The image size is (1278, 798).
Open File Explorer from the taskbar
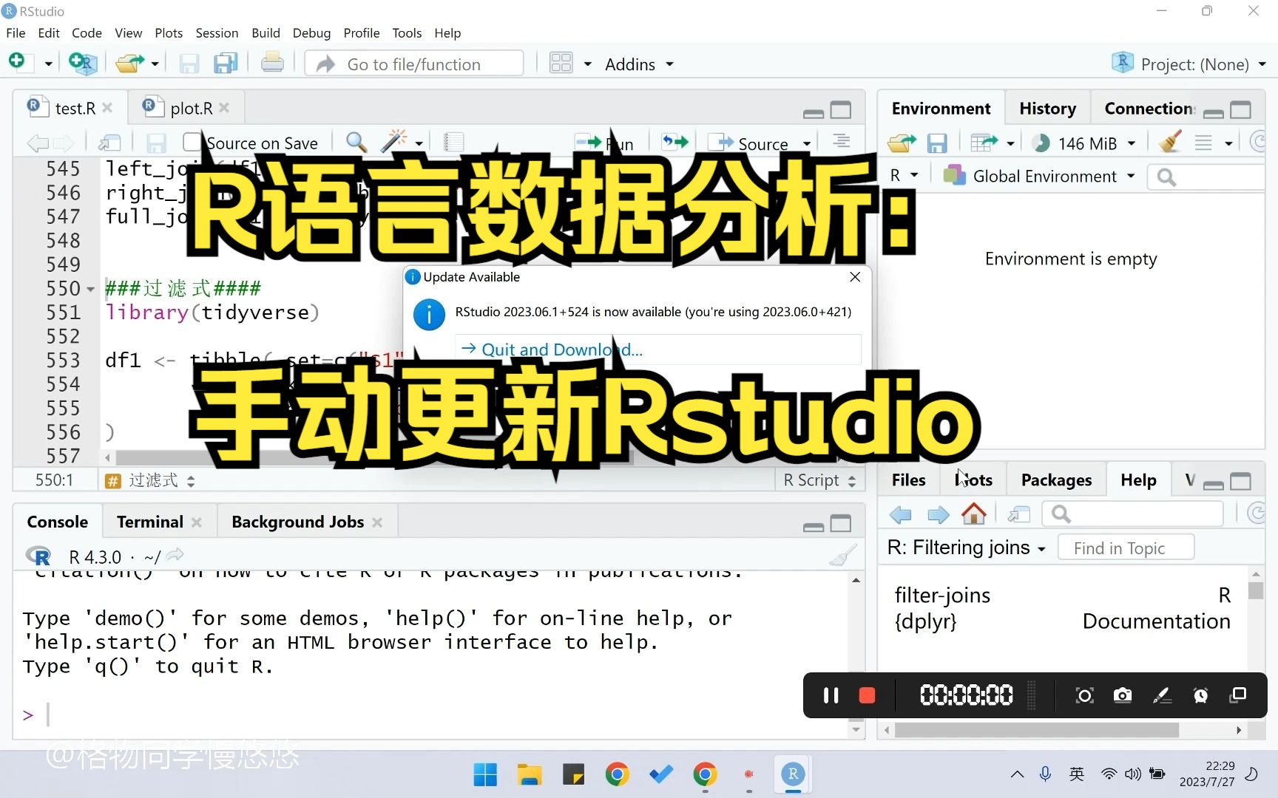(x=530, y=774)
